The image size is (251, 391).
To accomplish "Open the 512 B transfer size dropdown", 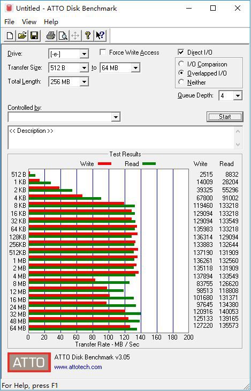I will [85, 67].
